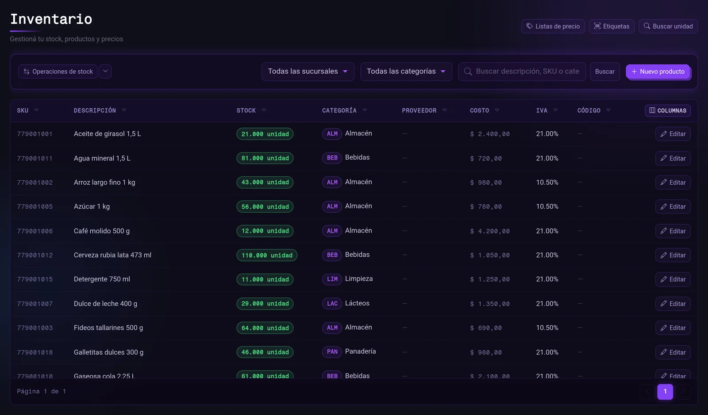Edit Galletitas dulces 300 g row
This screenshot has height=415, width=708.
click(x=673, y=352)
